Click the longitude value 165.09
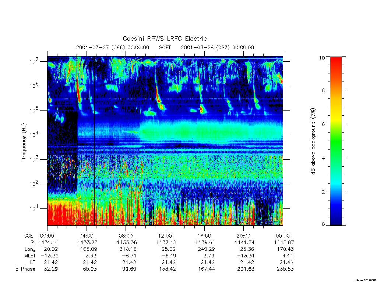This screenshot has height=282, width=377. pos(89,249)
